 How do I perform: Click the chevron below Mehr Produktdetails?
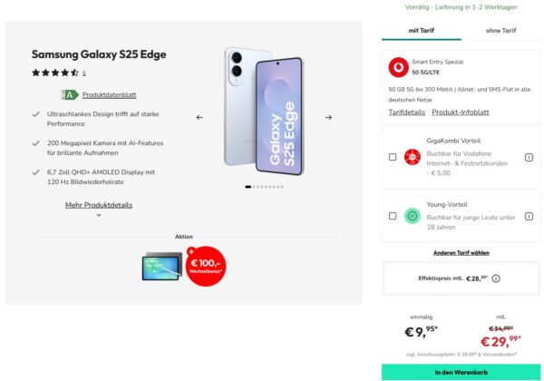point(99,215)
